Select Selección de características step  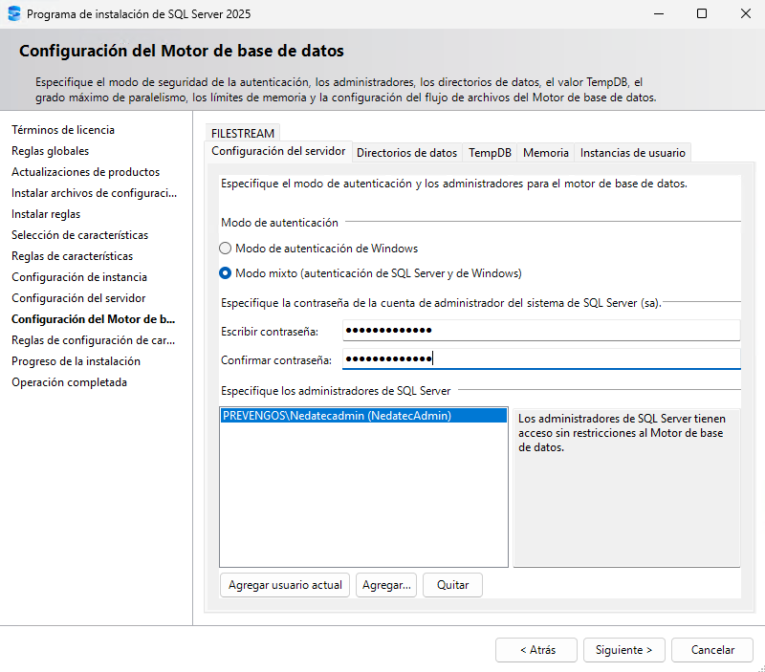[79, 234]
